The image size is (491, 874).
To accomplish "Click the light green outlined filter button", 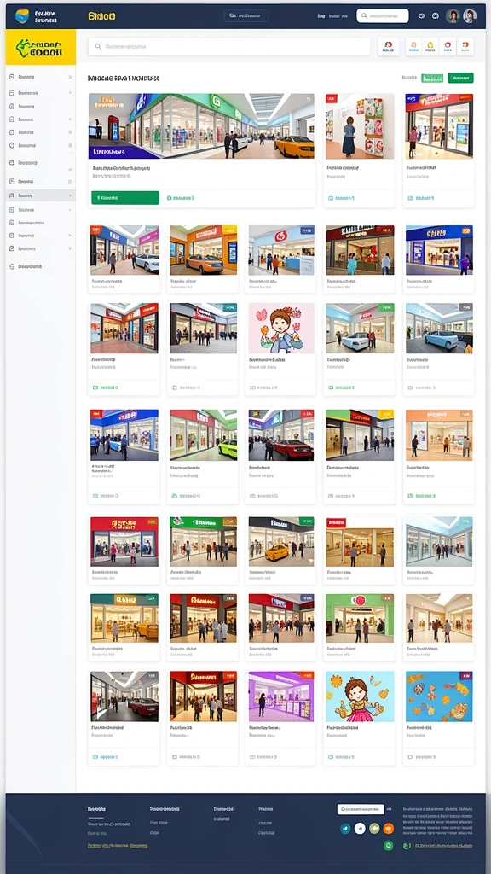I will (x=432, y=78).
